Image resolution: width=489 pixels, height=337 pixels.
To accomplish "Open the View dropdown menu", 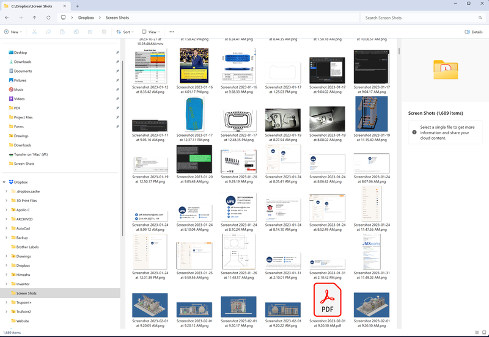I will point(150,32).
